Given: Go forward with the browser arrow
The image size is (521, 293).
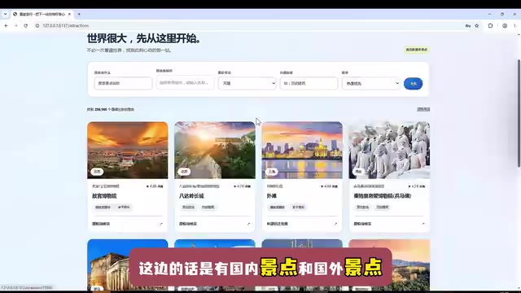Looking at the screenshot, I should [15, 25].
